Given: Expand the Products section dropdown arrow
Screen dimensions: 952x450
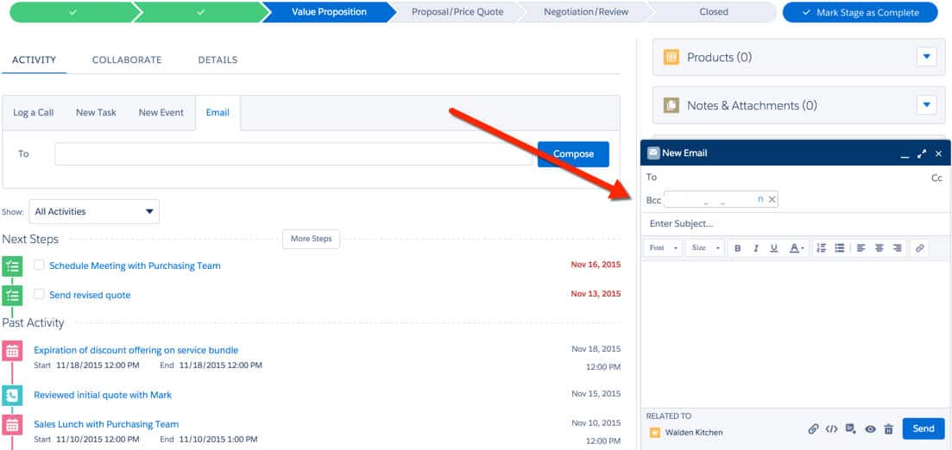Looking at the screenshot, I should point(926,57).
